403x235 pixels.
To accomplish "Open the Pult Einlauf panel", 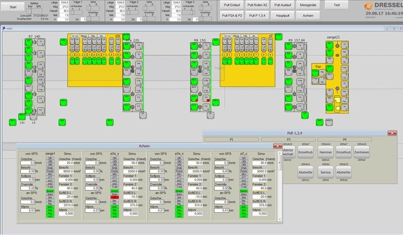I will (x=231, y=5).
